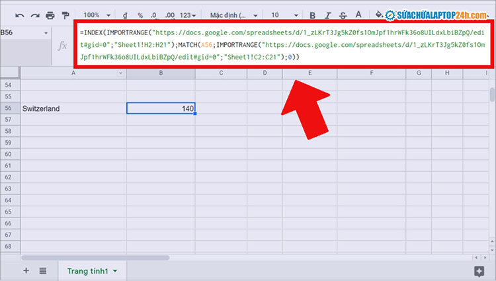
Task: Select column E header
Action: tap(309, 72)
